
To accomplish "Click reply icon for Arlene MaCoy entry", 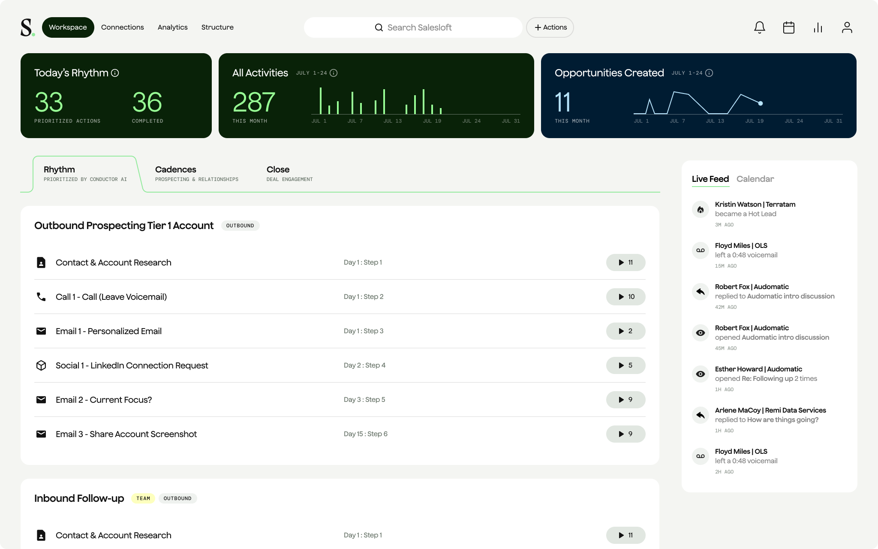I will (x=701, y=415).
